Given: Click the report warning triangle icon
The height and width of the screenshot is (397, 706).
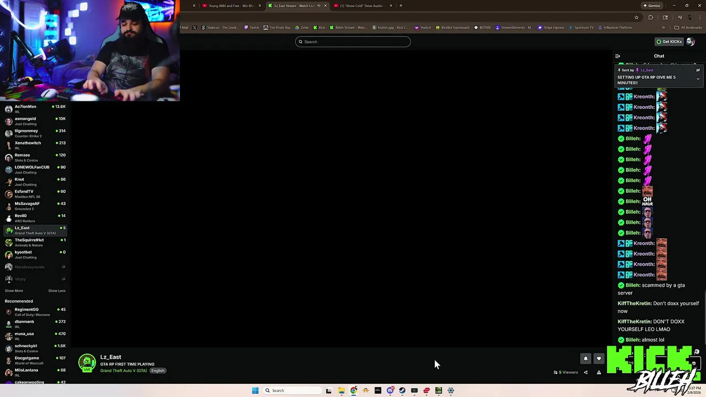Looking at the screenshot, I should coord(599,372).
